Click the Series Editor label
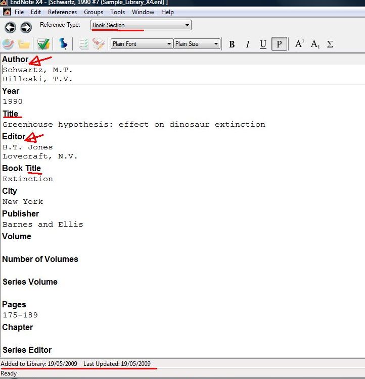Screen dimensions: 365x379 point(27,350)
